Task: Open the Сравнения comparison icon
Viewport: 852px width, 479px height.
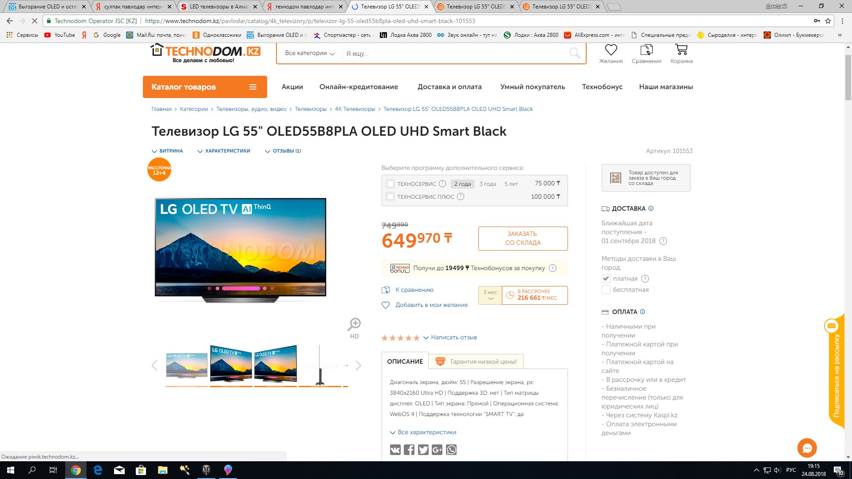Action: (x=647, y=50)
